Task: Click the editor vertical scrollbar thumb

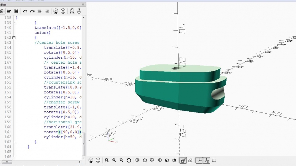Action: tap(84, 144)
